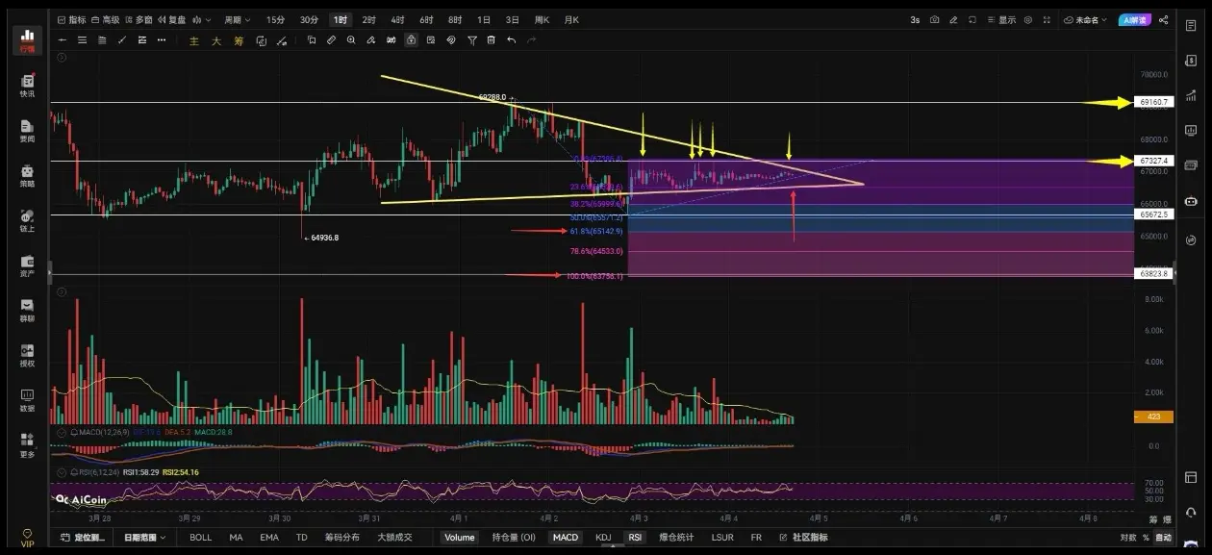Open chart settings gear icon

tap(1029, 19)
